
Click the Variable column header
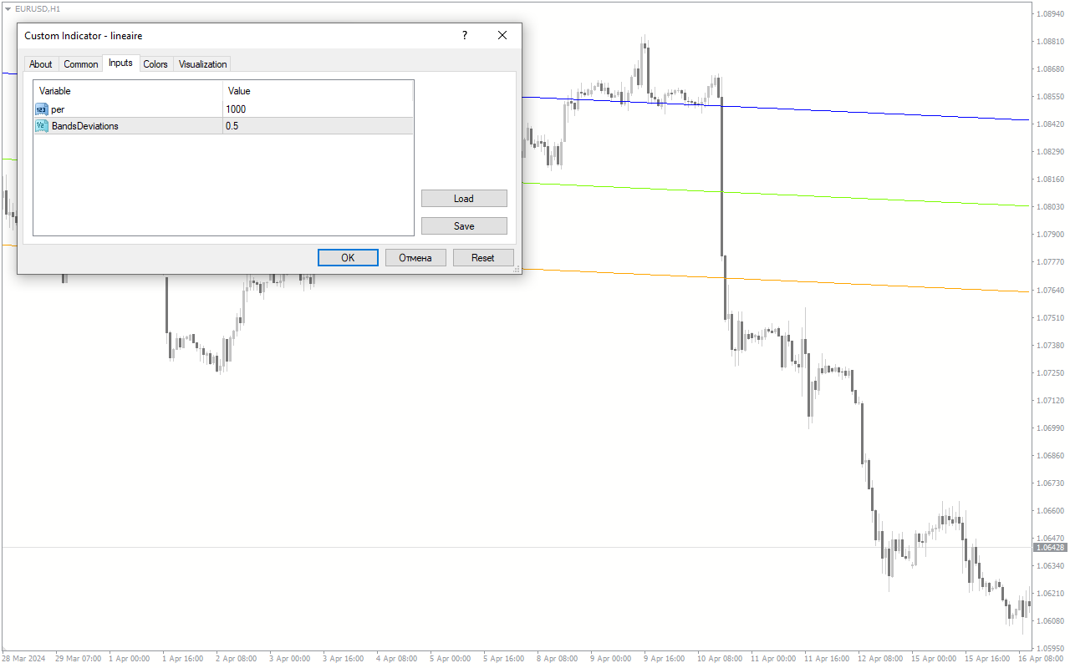coord(128,90)
